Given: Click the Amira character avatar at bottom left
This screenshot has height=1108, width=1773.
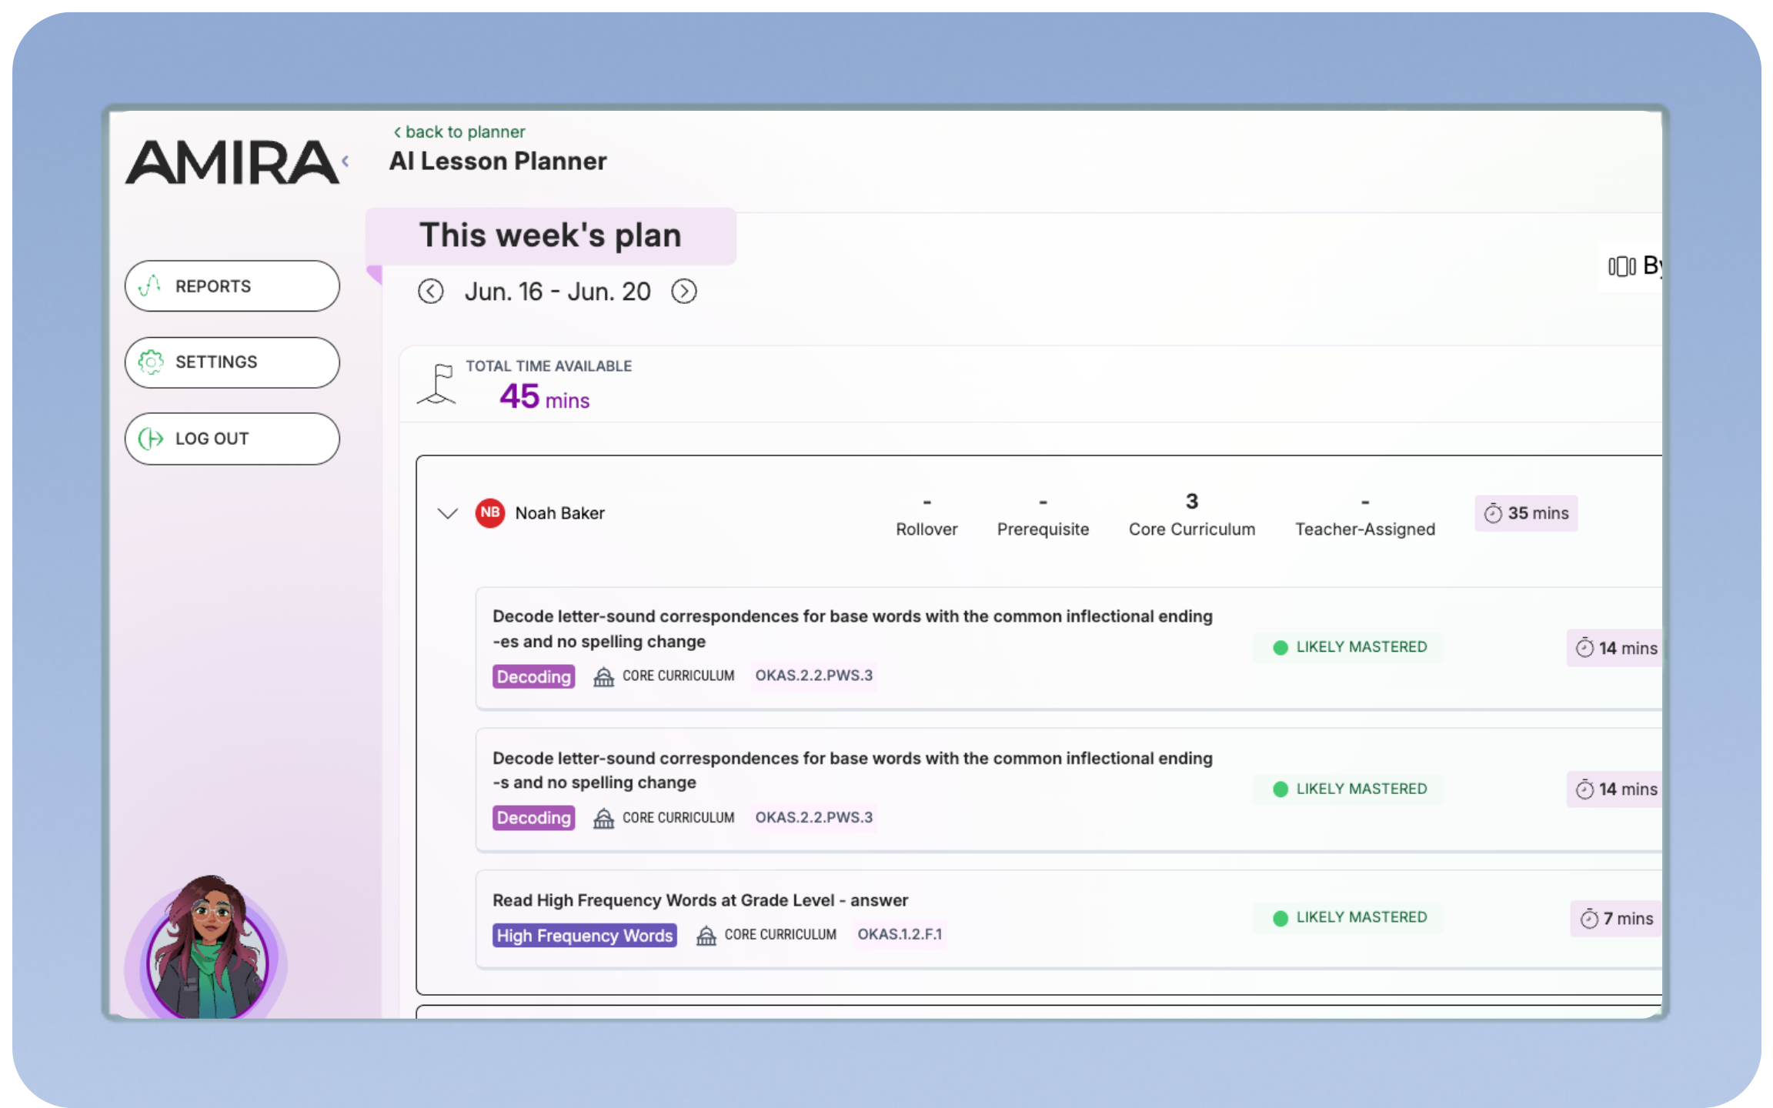Looking at the screenshot, I should pos(207,953).
